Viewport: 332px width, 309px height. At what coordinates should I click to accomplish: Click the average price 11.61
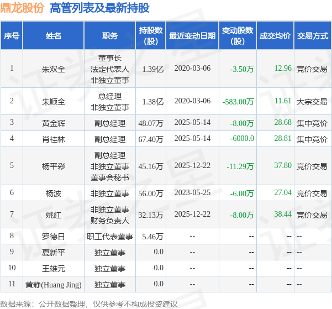[x=283, y=101]
